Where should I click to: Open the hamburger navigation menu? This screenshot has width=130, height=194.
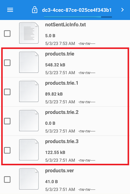(x=10, y=10)
